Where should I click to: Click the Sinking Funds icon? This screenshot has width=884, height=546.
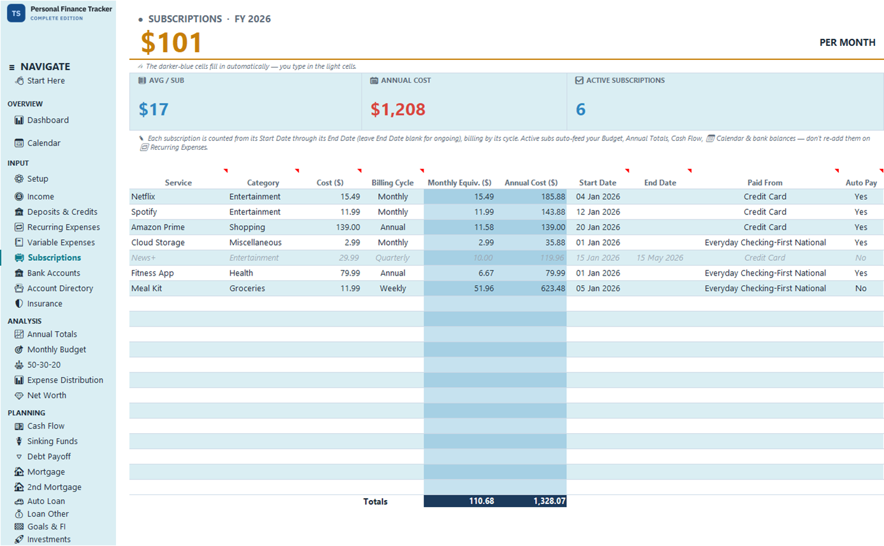(x=19, y=442)
